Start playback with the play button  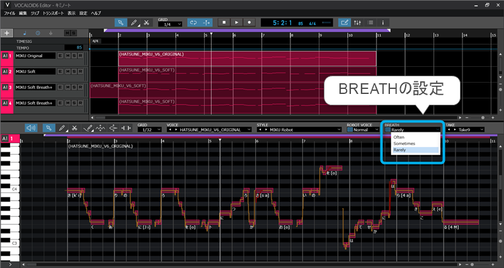(237, 23)
